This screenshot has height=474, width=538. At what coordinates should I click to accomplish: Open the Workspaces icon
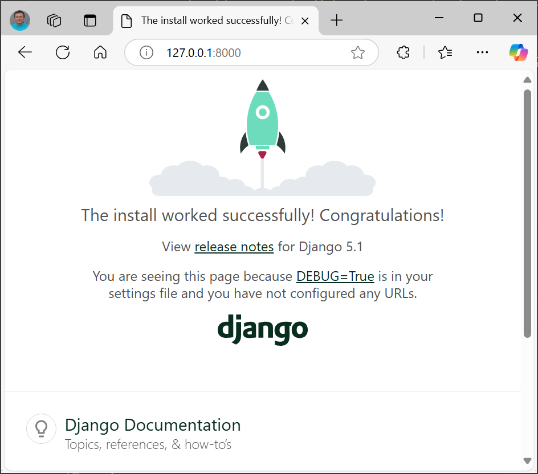54,21
